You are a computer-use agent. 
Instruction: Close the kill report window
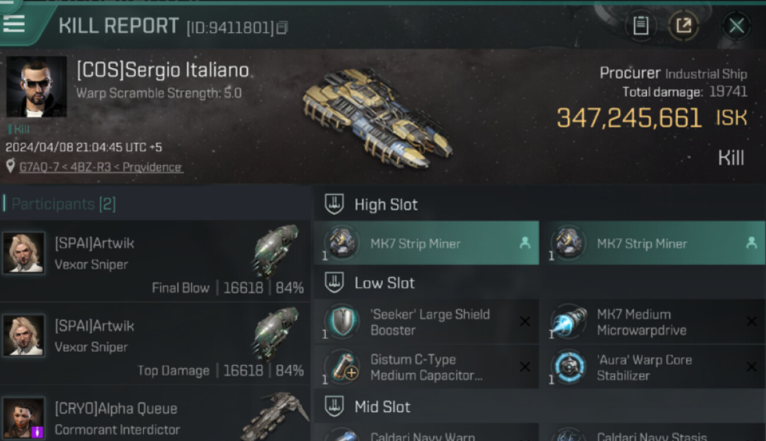736,26
